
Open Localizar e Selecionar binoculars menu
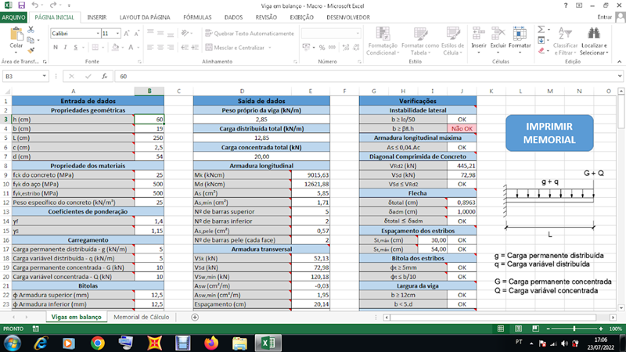(594, 41)
